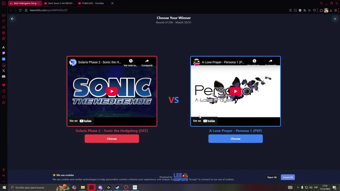Open GX sidebar icon near bottom
The image size is (340, 191).
pyautogui.click(x=4, y=175)
